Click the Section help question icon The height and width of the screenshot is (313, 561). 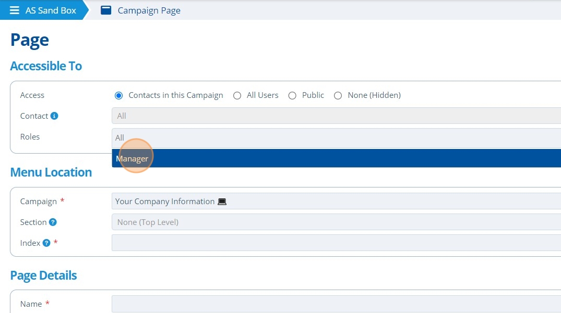pyautogui.click(x=53, y=222)
